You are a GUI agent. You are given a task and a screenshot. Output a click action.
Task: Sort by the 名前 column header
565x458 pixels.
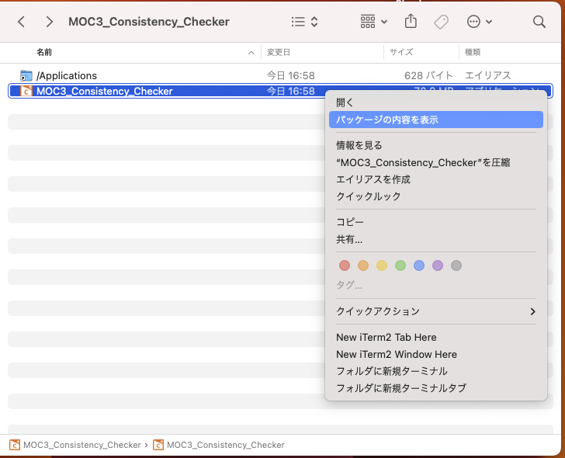tap(44, 53)
